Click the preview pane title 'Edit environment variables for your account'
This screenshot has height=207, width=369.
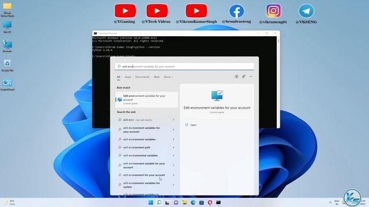[217, 108]
